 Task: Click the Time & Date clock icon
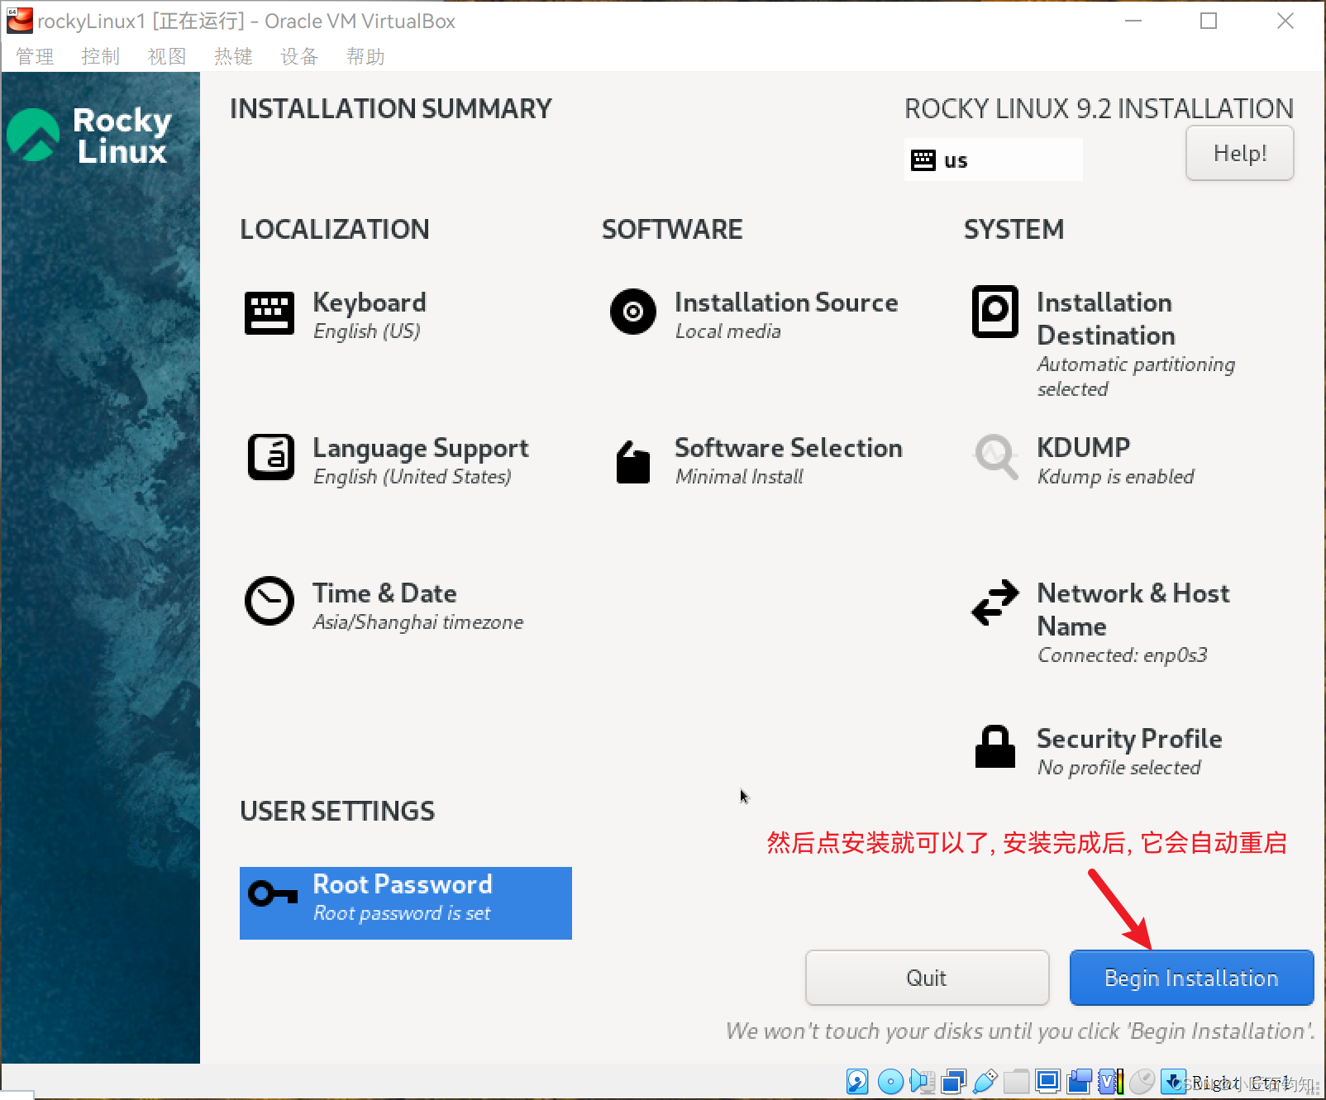tap(269, 601)
